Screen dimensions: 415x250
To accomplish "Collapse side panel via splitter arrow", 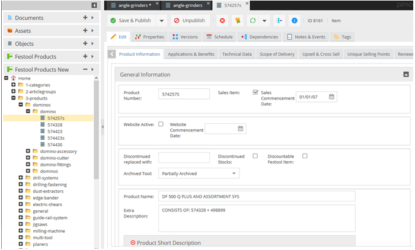I will coord(103,127).
